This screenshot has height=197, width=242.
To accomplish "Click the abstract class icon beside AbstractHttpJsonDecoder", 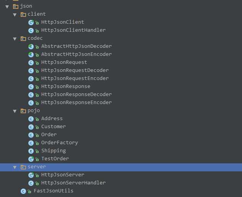I will click(31, 46).
